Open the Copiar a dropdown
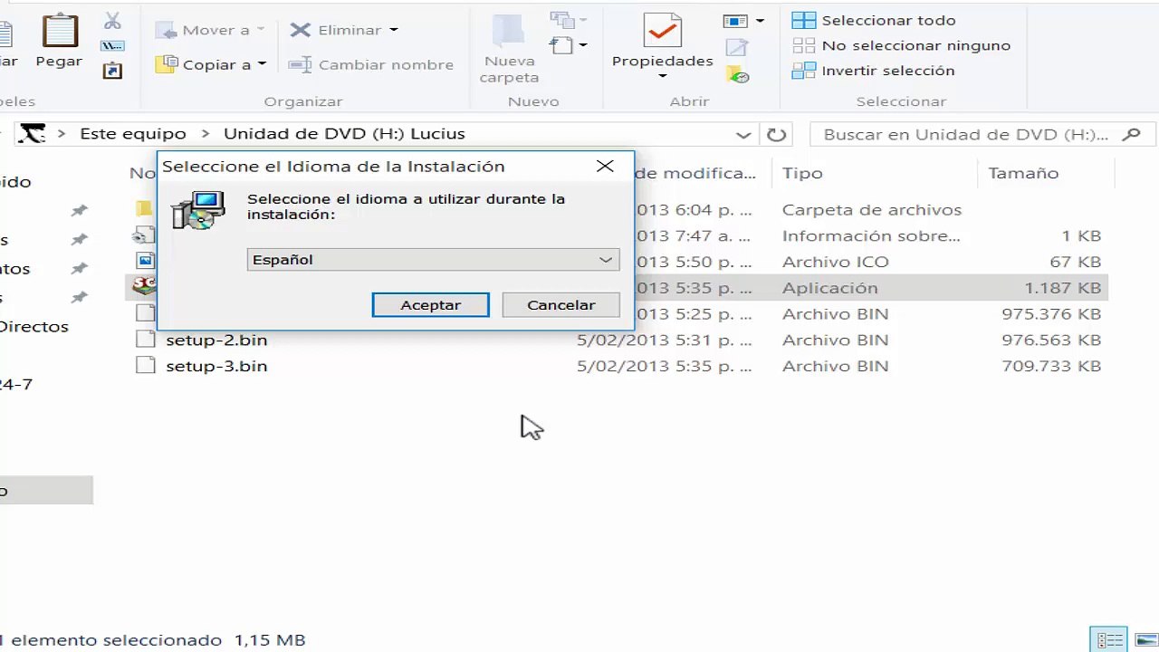 pos(262,64)
